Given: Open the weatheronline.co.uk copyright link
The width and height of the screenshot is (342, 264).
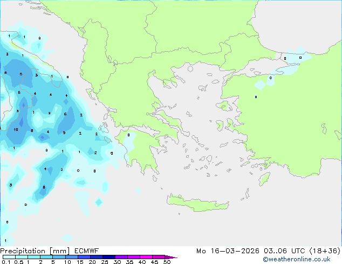Looking at the screenshot, I should pos(297,259).
